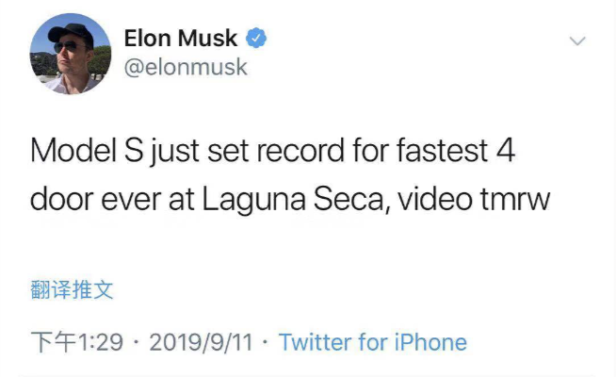Screen dimensions: 616x377
Task: Click the word "Twitter" in the source label
Action: click(x=316, y=342)
